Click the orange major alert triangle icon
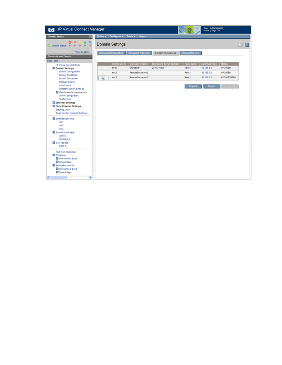This screenshot has height=365, width=282. (75, 42)
